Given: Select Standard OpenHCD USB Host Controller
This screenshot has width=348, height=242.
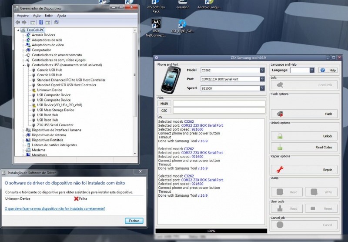Looking at the screenshot, I should 67,85.
